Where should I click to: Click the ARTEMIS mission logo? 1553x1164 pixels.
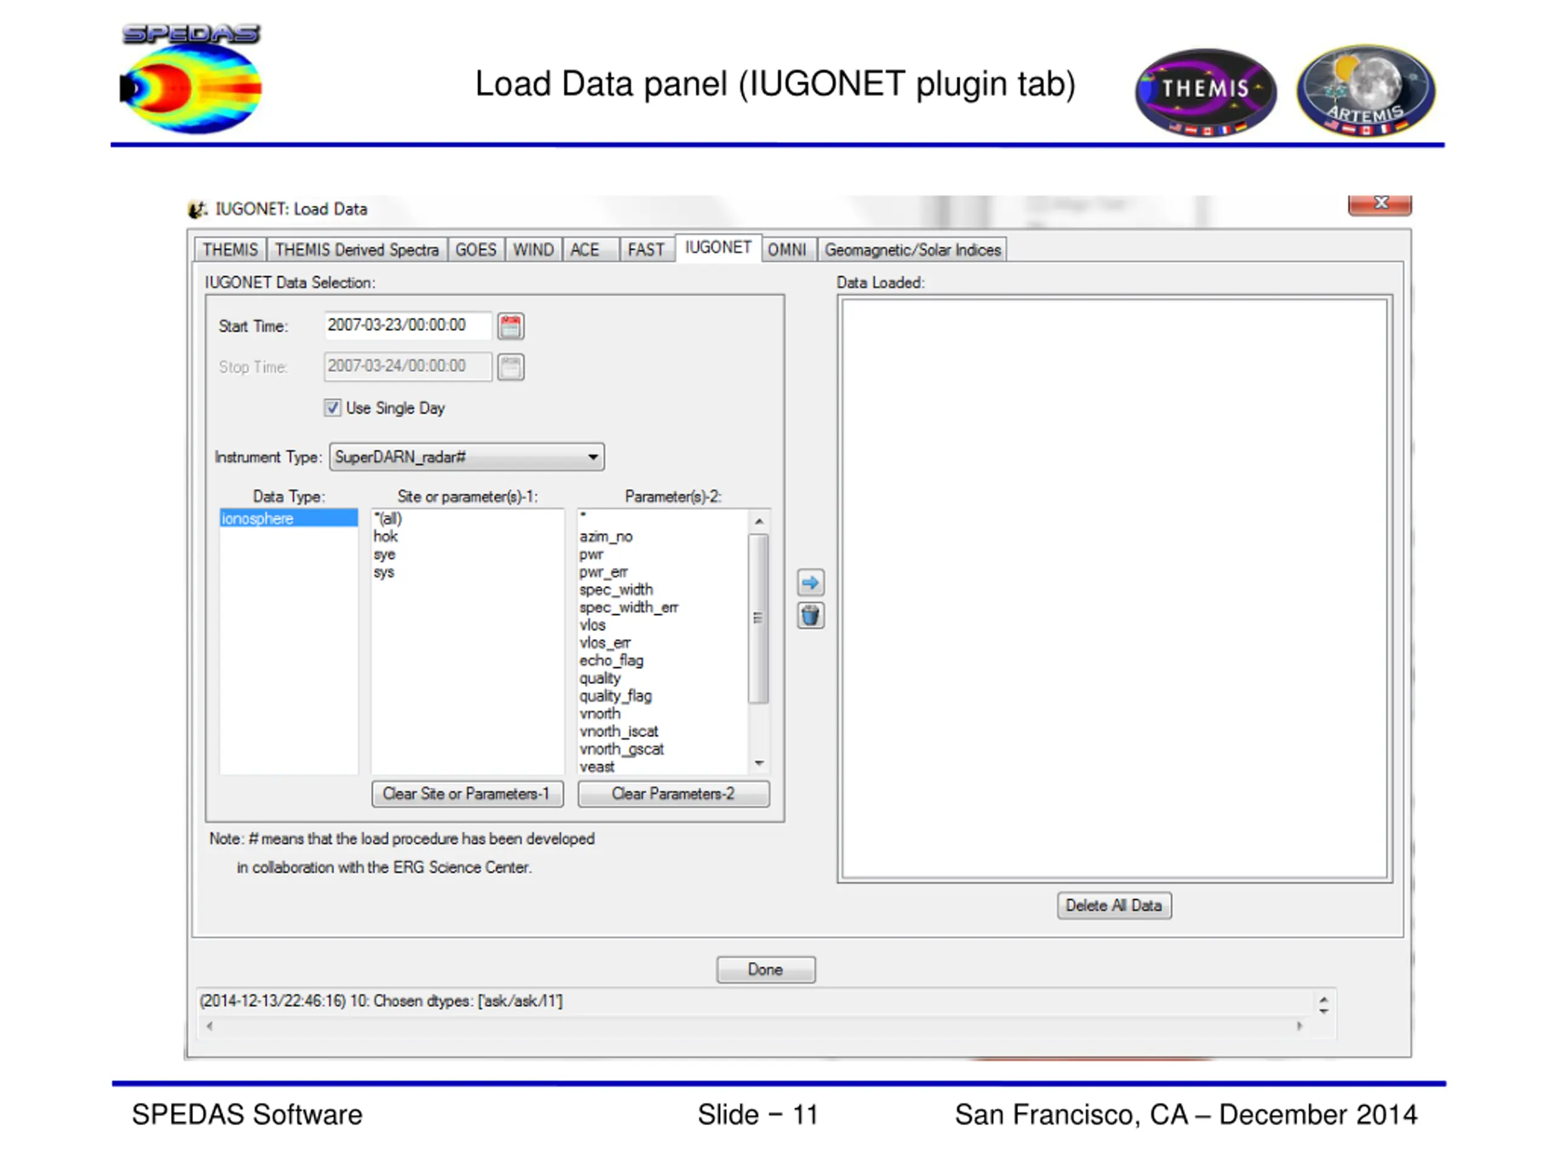(x=1366, y=90)
